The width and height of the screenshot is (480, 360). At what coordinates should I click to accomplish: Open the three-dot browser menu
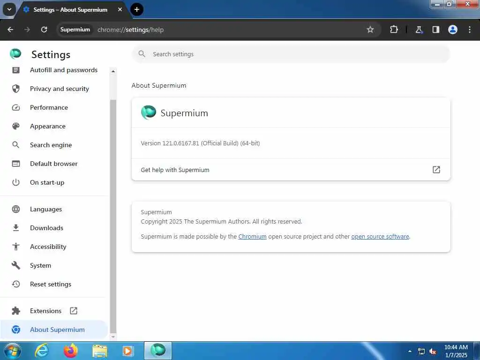tap(470, 30)
